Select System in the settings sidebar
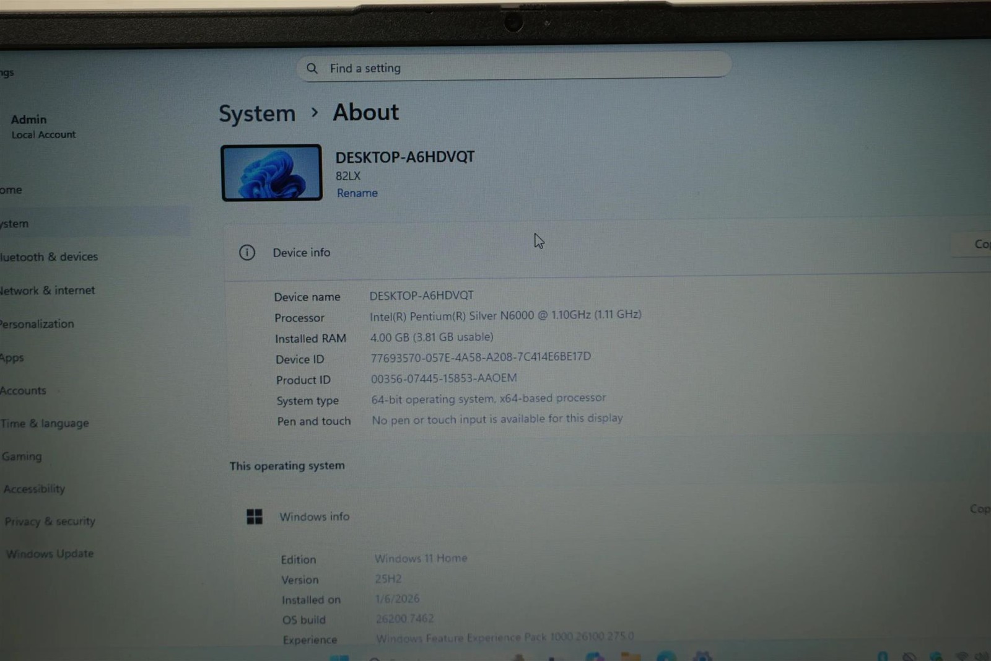Image resolution: width=991 pixels, height=661 pixels. coord(93,222)
